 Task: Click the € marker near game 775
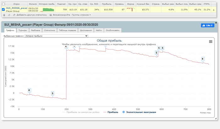[x=203, y=59]
